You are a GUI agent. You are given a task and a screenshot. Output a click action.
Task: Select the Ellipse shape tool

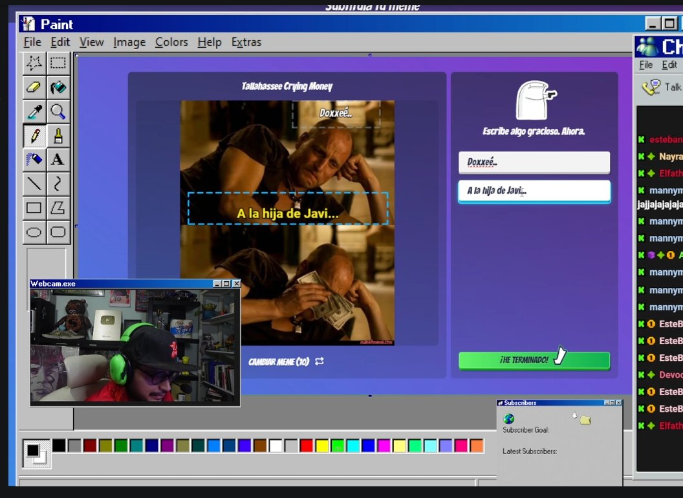tap(34, 232)
